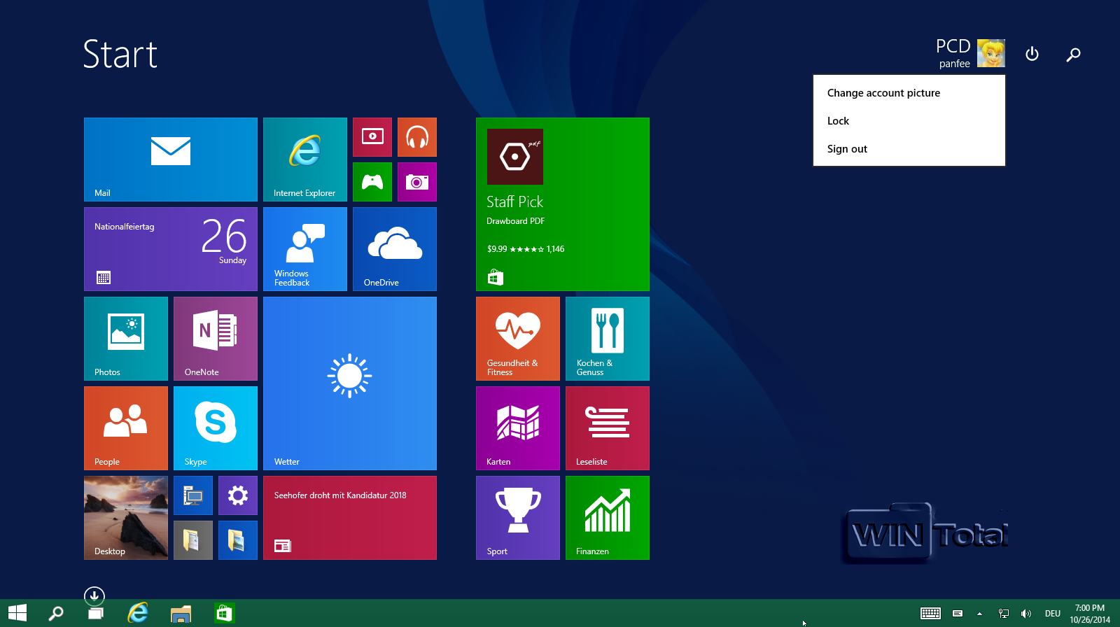Open the magenta Camera tile

417,182
